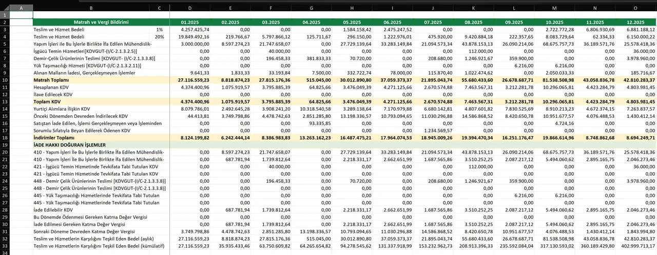The height and width of the screenshot is (255, 657).
Task: Click the 'Matrah ve Vergi Bildirimi' header cell
Action: (x=101, y=23)
